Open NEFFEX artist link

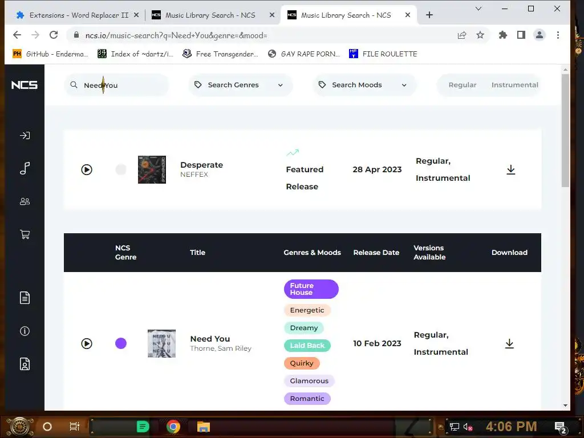pos(194,175)
